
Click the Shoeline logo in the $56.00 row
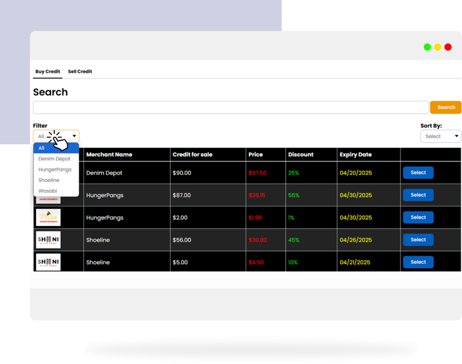click(48, 240)
